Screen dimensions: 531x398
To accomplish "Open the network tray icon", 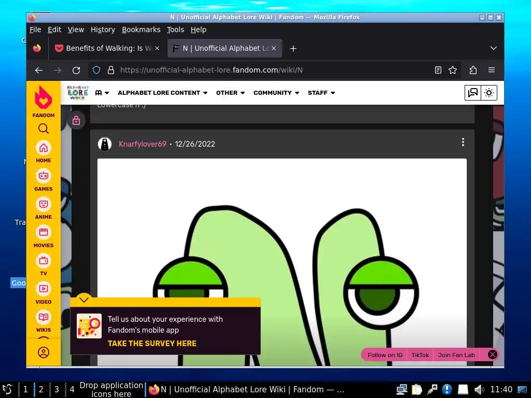I will coord(402,390).
